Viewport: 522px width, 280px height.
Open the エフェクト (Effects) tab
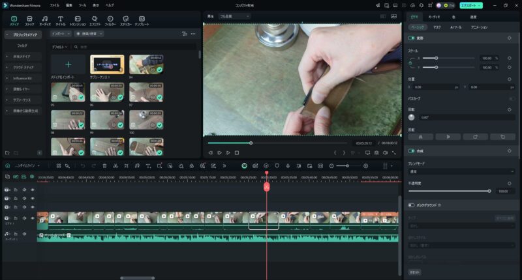pos(95,21)
